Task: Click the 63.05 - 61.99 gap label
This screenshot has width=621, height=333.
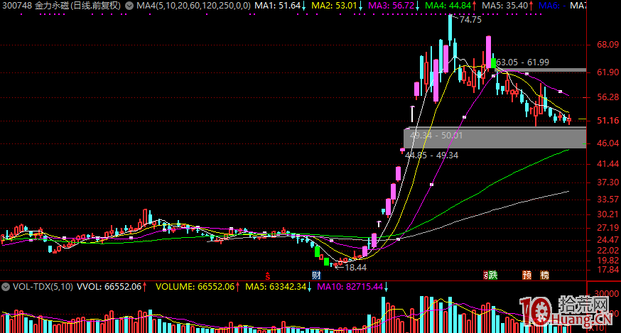Action: point(522,62)
